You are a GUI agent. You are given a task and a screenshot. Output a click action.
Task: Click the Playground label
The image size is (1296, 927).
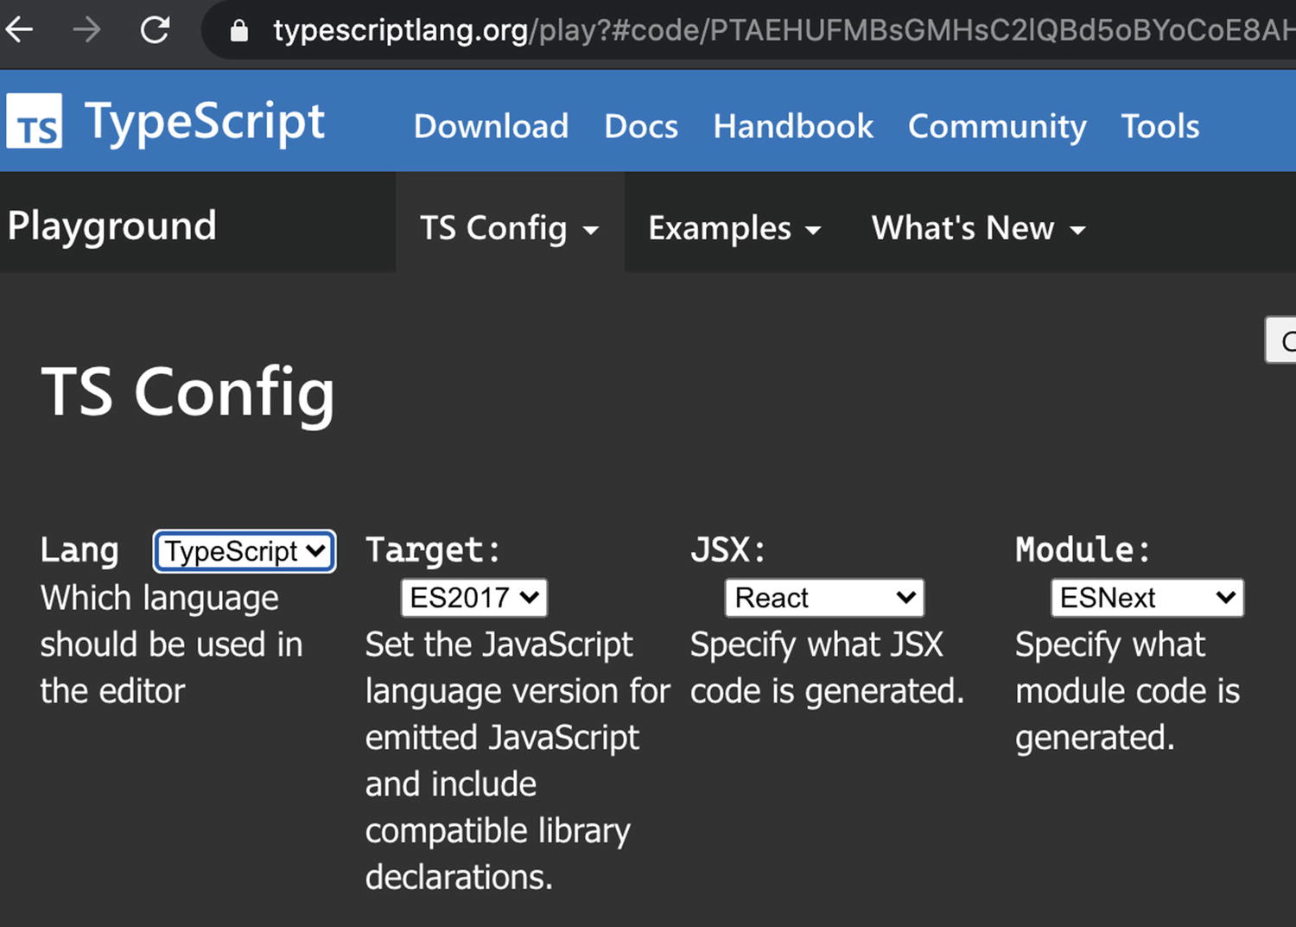tap(111, 225)
